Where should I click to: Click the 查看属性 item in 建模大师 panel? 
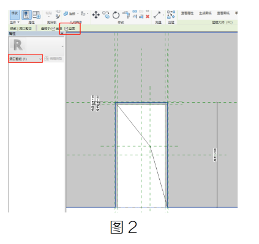click(187, 13)
